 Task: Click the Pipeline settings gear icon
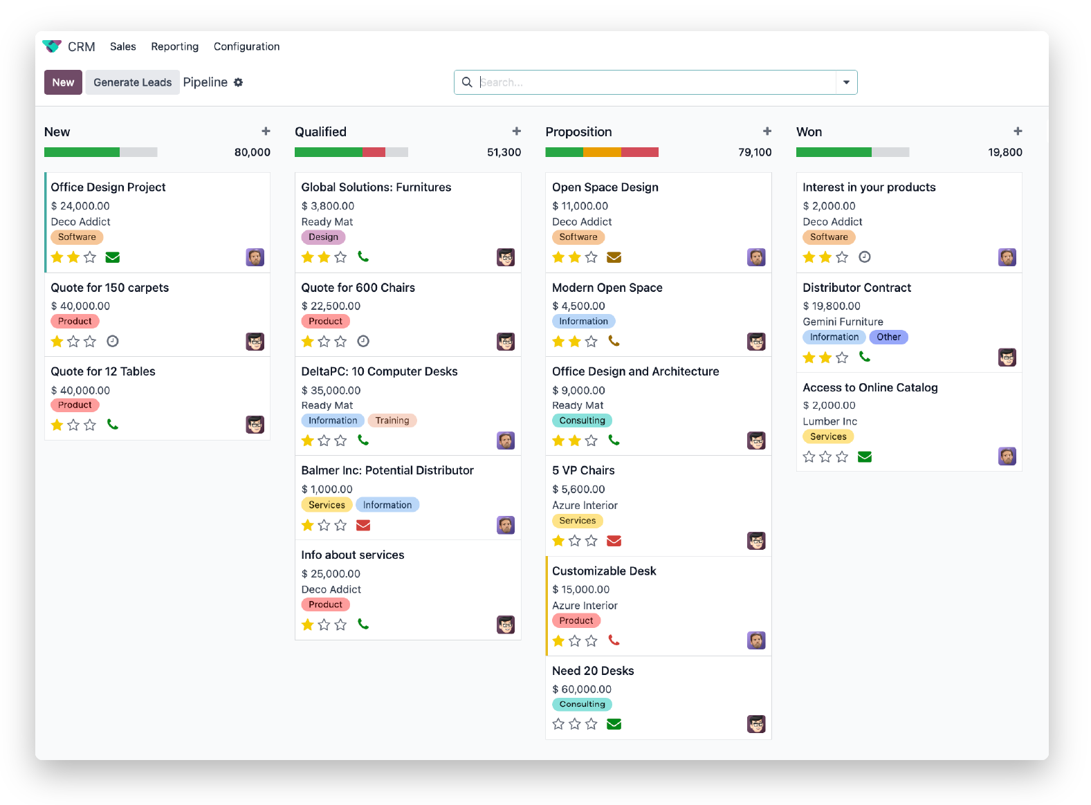click(238, 82)
